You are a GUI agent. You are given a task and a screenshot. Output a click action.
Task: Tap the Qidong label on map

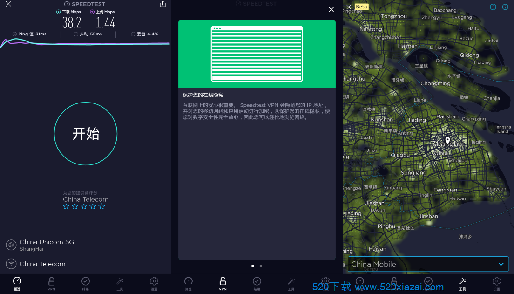click(469, 55)
